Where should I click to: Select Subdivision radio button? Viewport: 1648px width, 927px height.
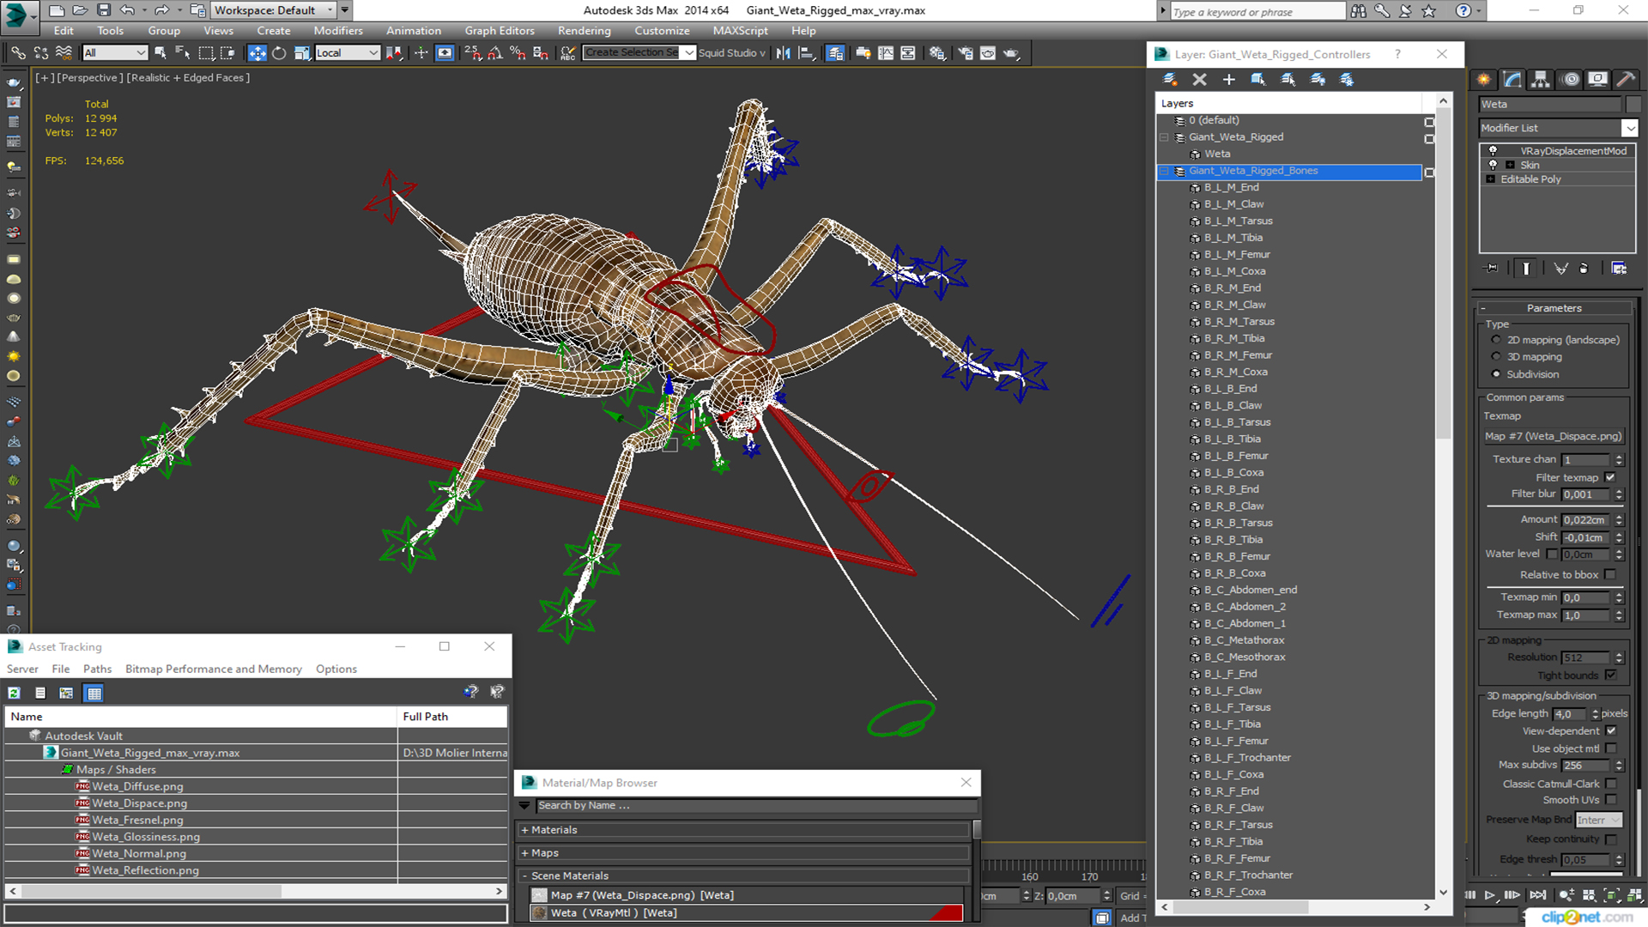(x=1496, y=374)
